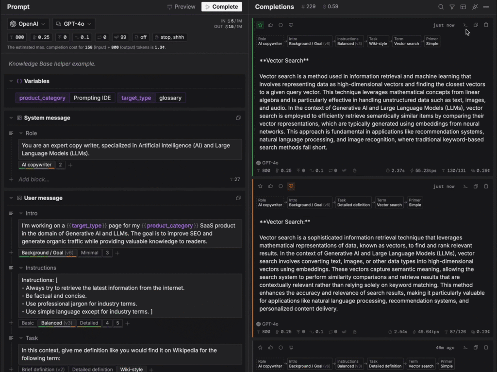
Task: Select the target_type variable
Action: (x=136, y=98)
